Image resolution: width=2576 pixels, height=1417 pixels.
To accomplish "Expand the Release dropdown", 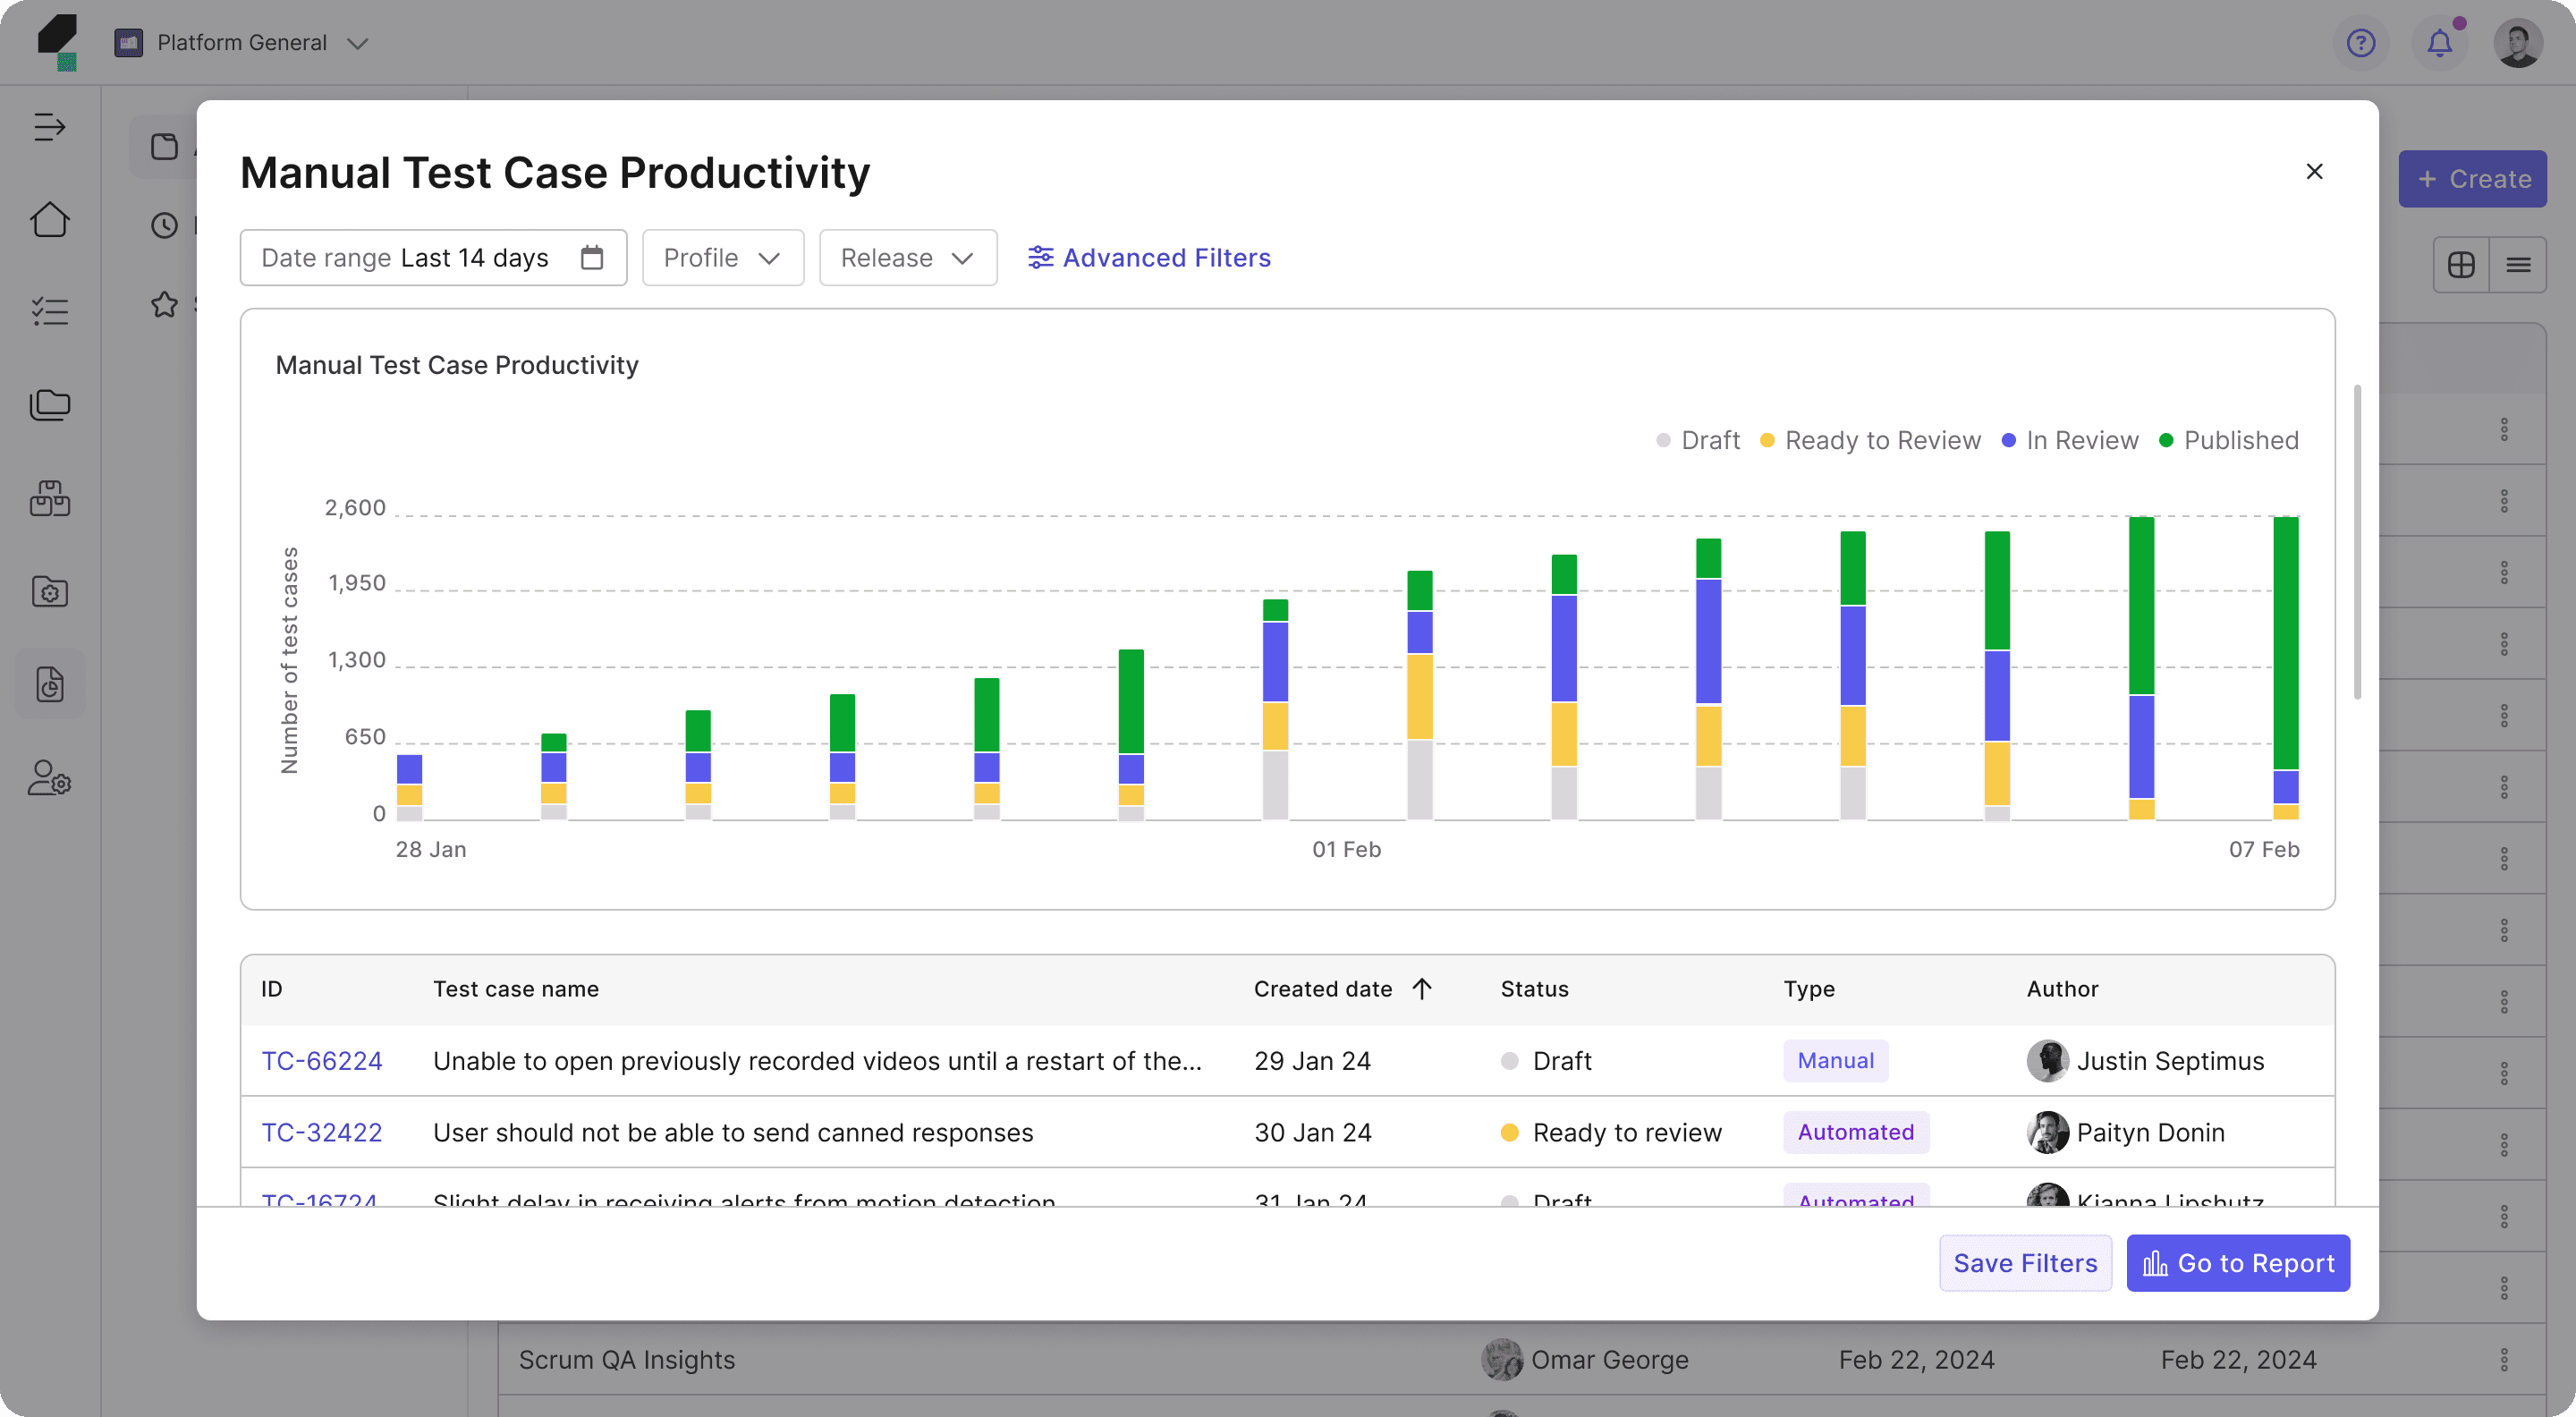I will coord(907,258).
